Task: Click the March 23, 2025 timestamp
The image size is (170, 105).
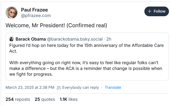Action: coord(30,87)
